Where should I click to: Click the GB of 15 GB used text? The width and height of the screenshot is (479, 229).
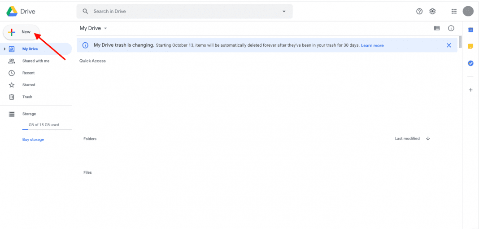pyautogui.click(x=44, y=125)
